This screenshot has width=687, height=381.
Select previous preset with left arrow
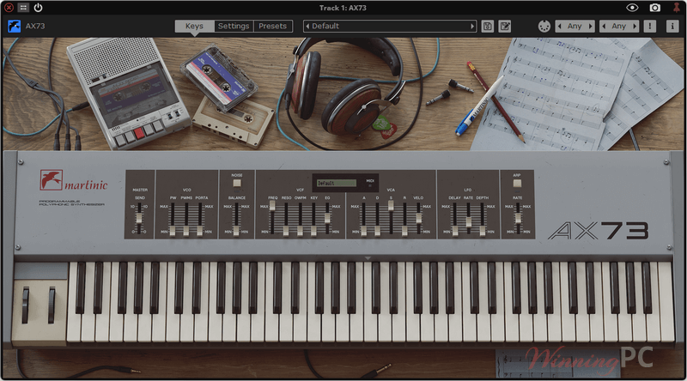coord(307,27)
